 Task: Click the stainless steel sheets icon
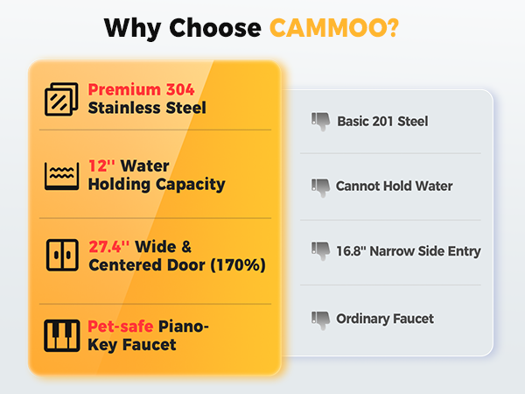coord(61,99)
